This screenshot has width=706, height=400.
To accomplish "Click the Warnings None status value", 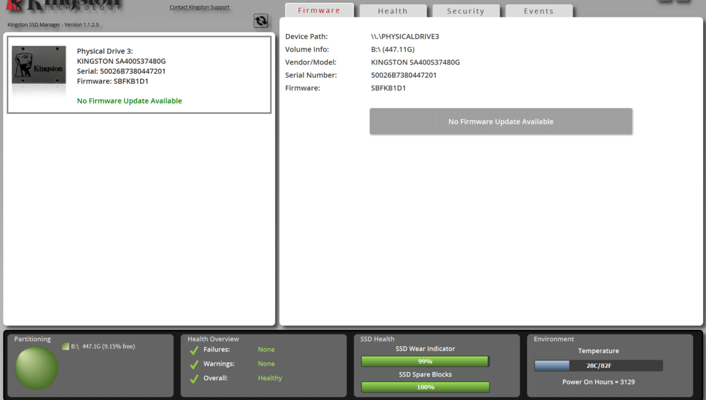I will [x=266, y=364].
